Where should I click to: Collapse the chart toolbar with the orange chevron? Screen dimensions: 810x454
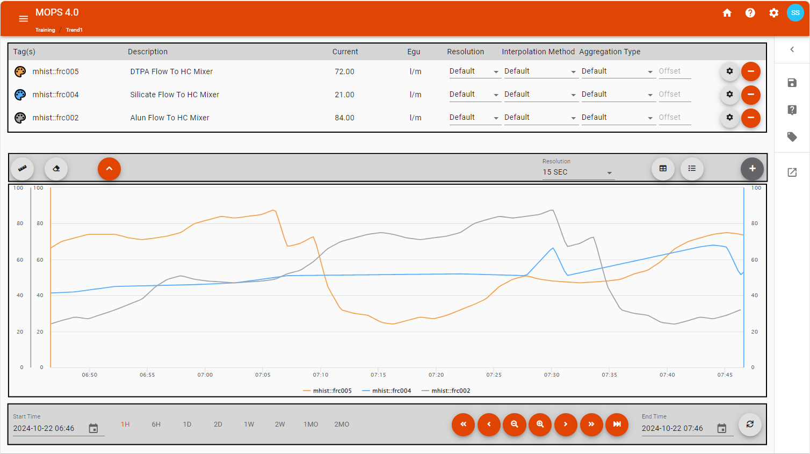(x=109, y=169)
